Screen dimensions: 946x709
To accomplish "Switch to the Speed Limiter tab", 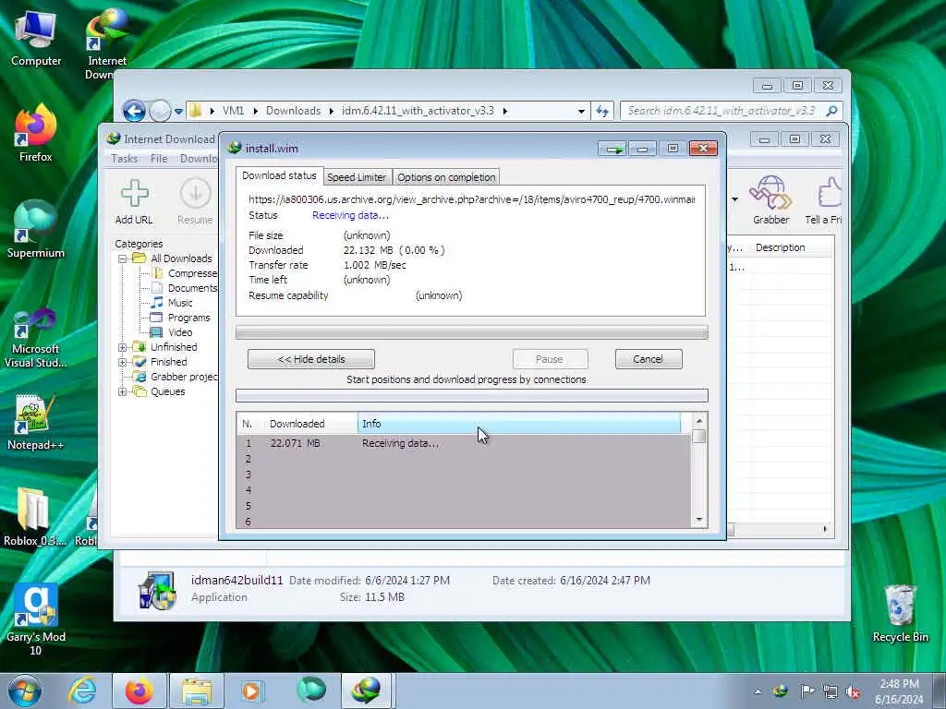I will tap(357, 177).
